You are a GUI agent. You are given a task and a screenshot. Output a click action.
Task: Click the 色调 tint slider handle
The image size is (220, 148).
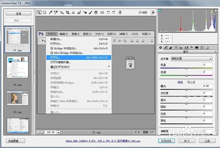tap(186, 75)
